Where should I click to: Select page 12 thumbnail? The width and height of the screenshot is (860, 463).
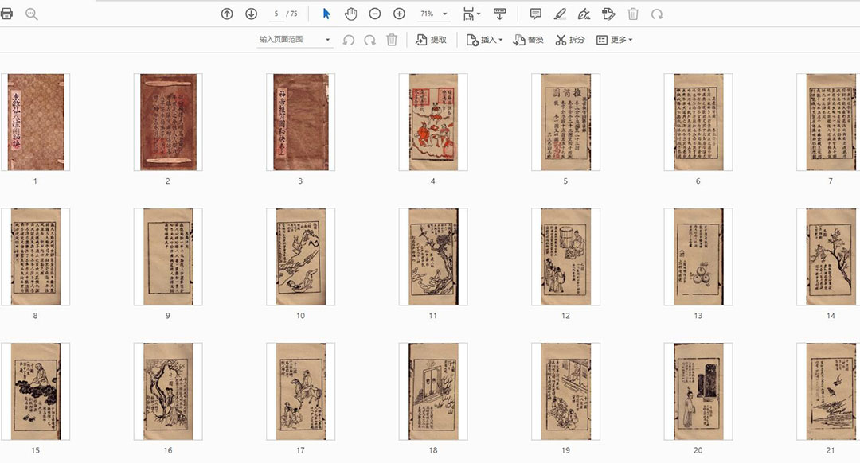coord(565,256)
